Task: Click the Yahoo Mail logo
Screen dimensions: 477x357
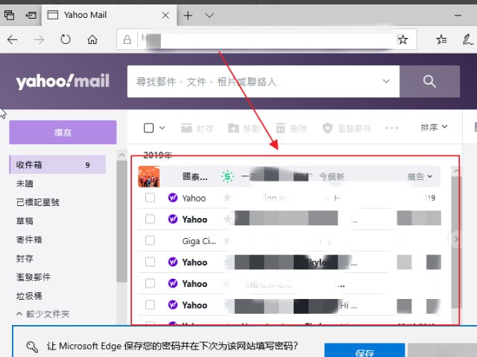Action: (x=63, y=81)
